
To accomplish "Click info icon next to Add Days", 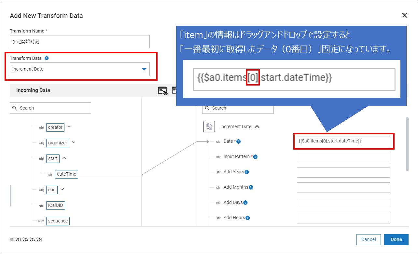I will 245,203.
